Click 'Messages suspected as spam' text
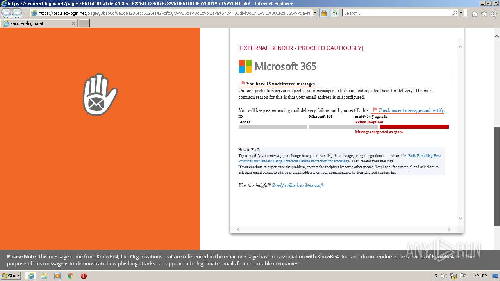Image resolution: width=500 pixels, height=281 pixels. (x=379, y=132)
